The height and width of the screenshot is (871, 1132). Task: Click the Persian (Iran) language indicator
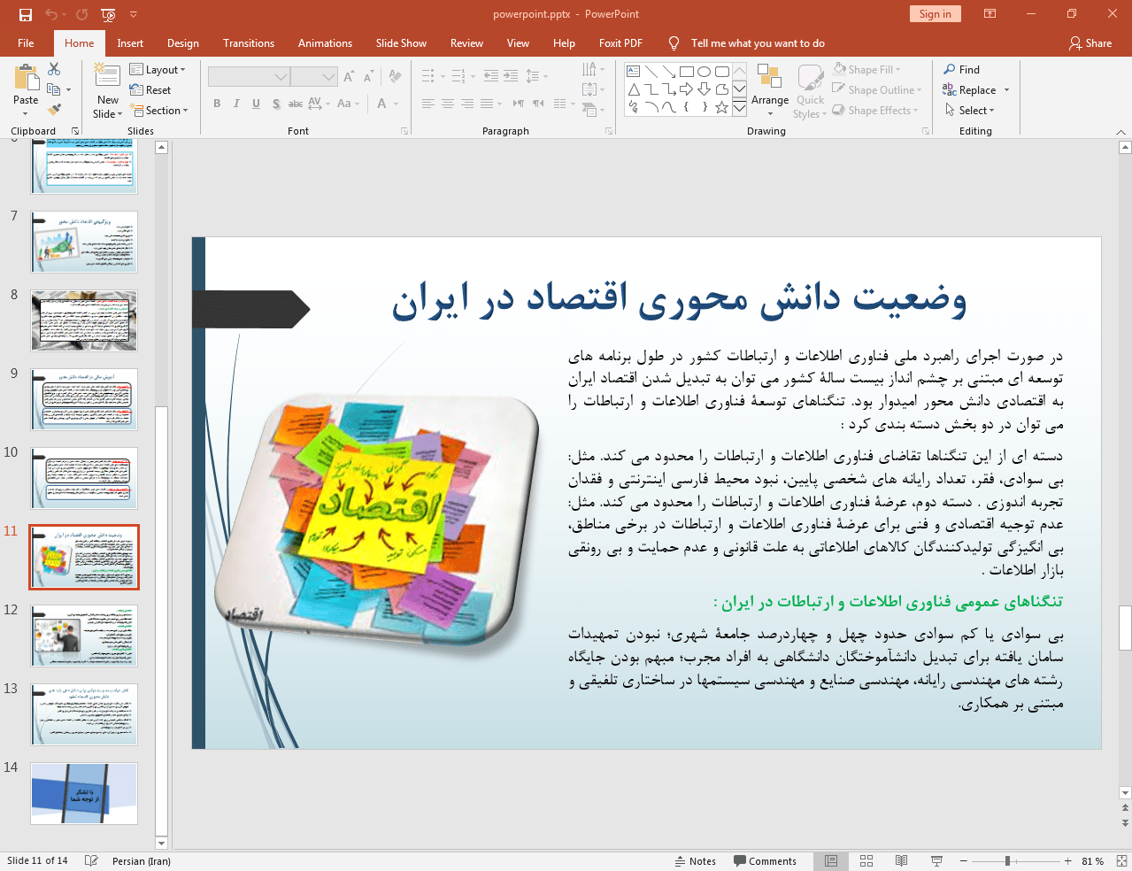pyautogui.click(x=142, y=860)
